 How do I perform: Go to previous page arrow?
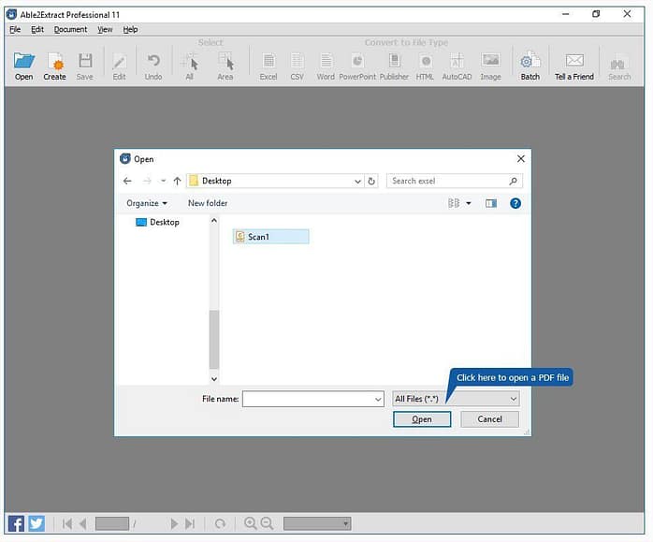[x=83, y=523]
